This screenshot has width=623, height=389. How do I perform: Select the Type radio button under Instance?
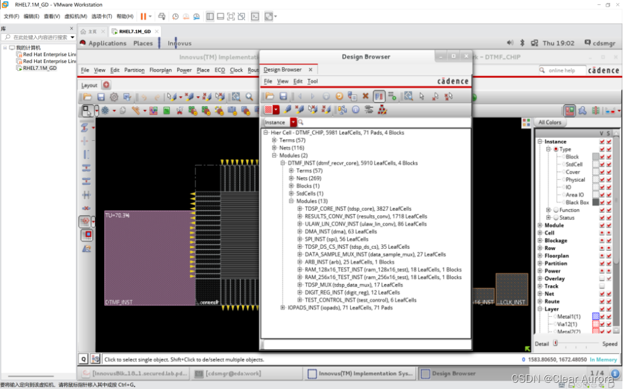(x=556, y=149)
